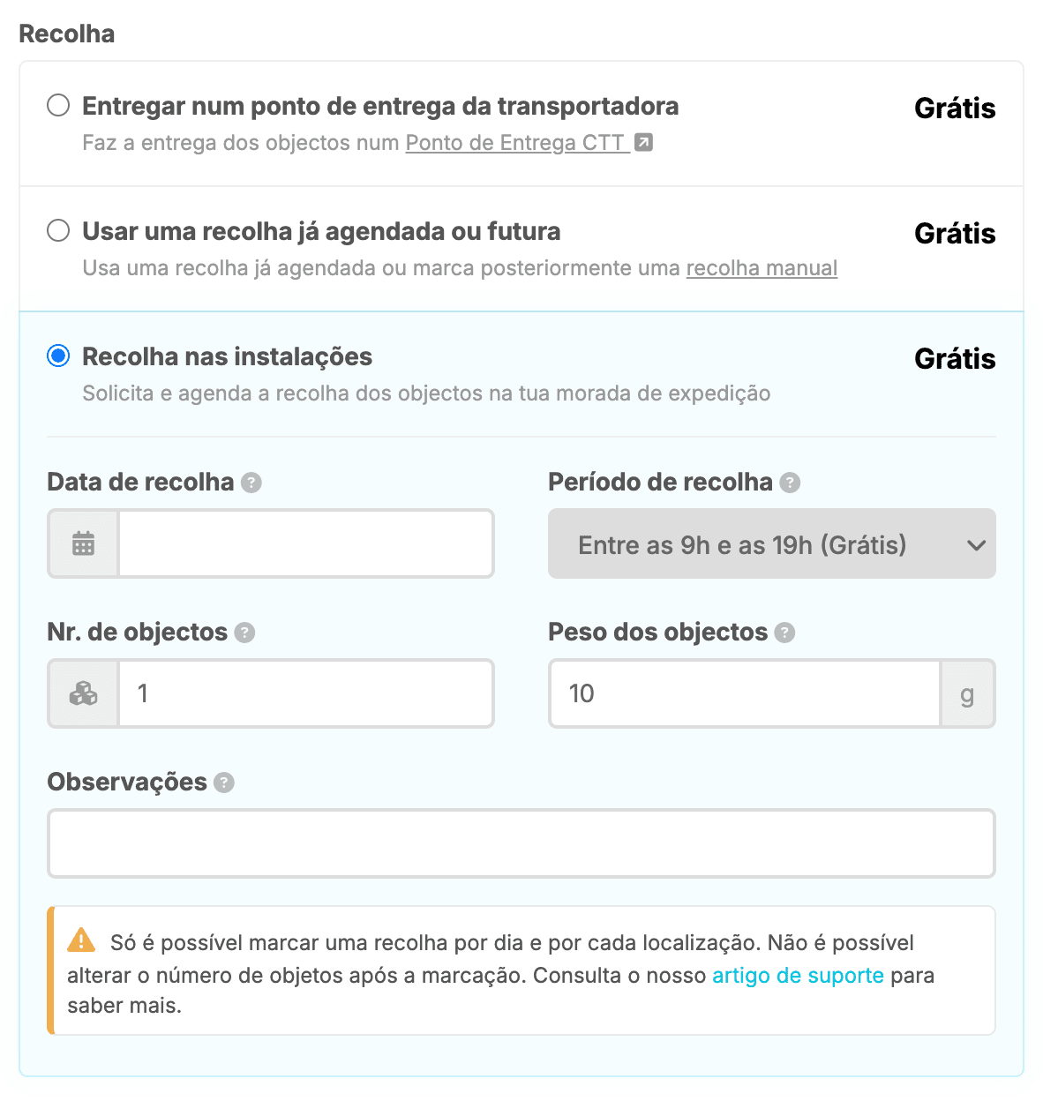Select Recolha nas instalações radio button
Viewport: 1043px width, 1101px height.
point(58,356)
